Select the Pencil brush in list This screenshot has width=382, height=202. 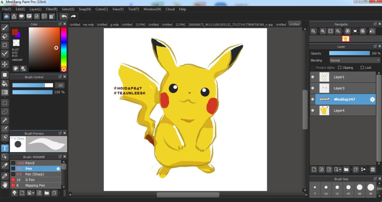35,163
